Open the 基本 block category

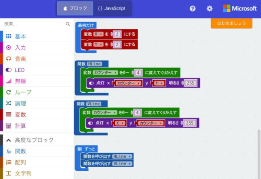[x=20, y=37]
